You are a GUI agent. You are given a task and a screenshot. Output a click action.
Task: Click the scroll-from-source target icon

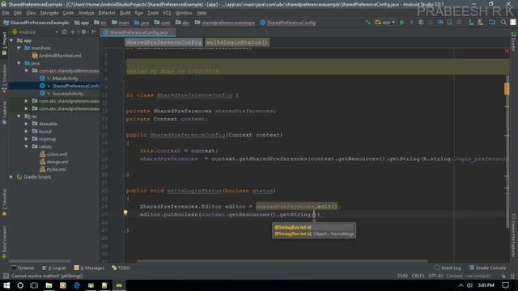tap(64, 32)
